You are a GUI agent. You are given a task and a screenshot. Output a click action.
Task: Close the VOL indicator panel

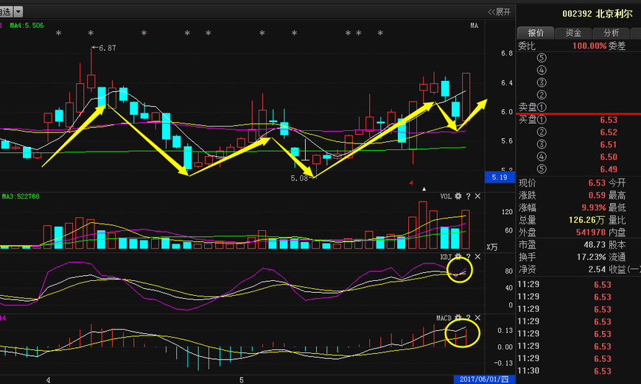pos(477,196)
